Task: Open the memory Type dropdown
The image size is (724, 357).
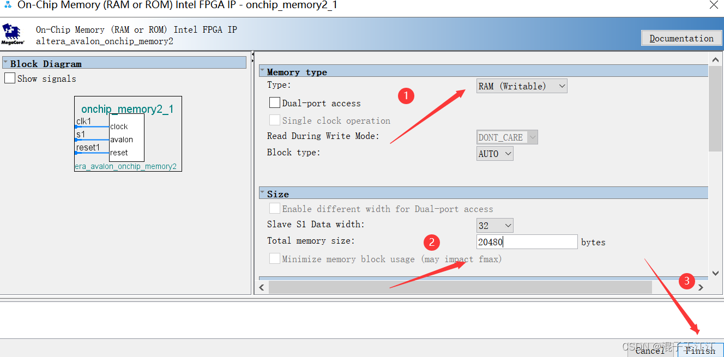Action: click(x=522, y=86)
